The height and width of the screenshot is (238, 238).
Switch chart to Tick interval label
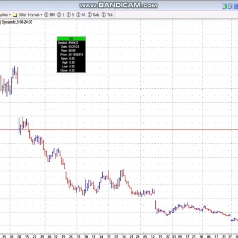pyautogui.click(x=110, y=15)
